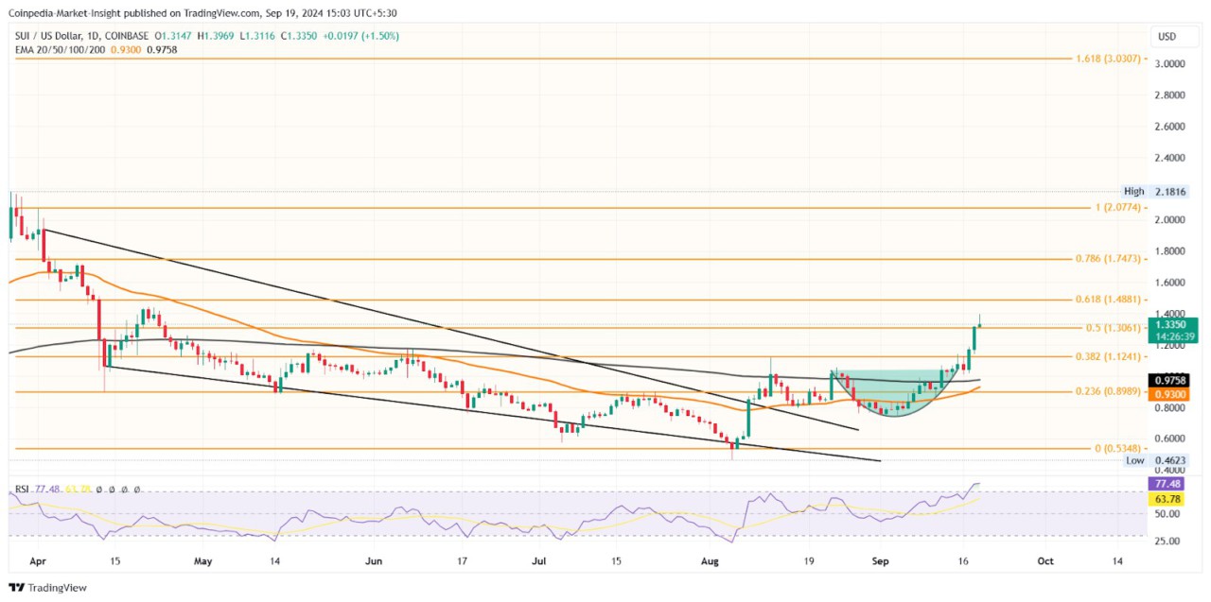Click the current price label 1.3350
This screenshot has height=602, width=1211.
click(1170, 324)
